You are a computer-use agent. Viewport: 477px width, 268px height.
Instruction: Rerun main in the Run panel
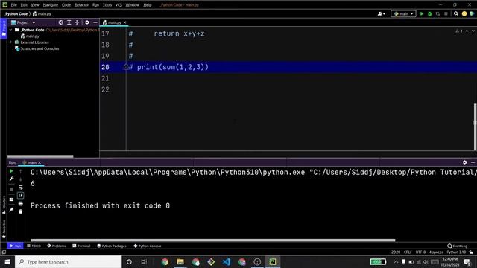pos(12,171)
